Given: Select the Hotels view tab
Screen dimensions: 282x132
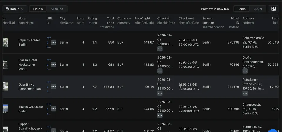Looking at the screenshot, I should [x=38, y=9].
